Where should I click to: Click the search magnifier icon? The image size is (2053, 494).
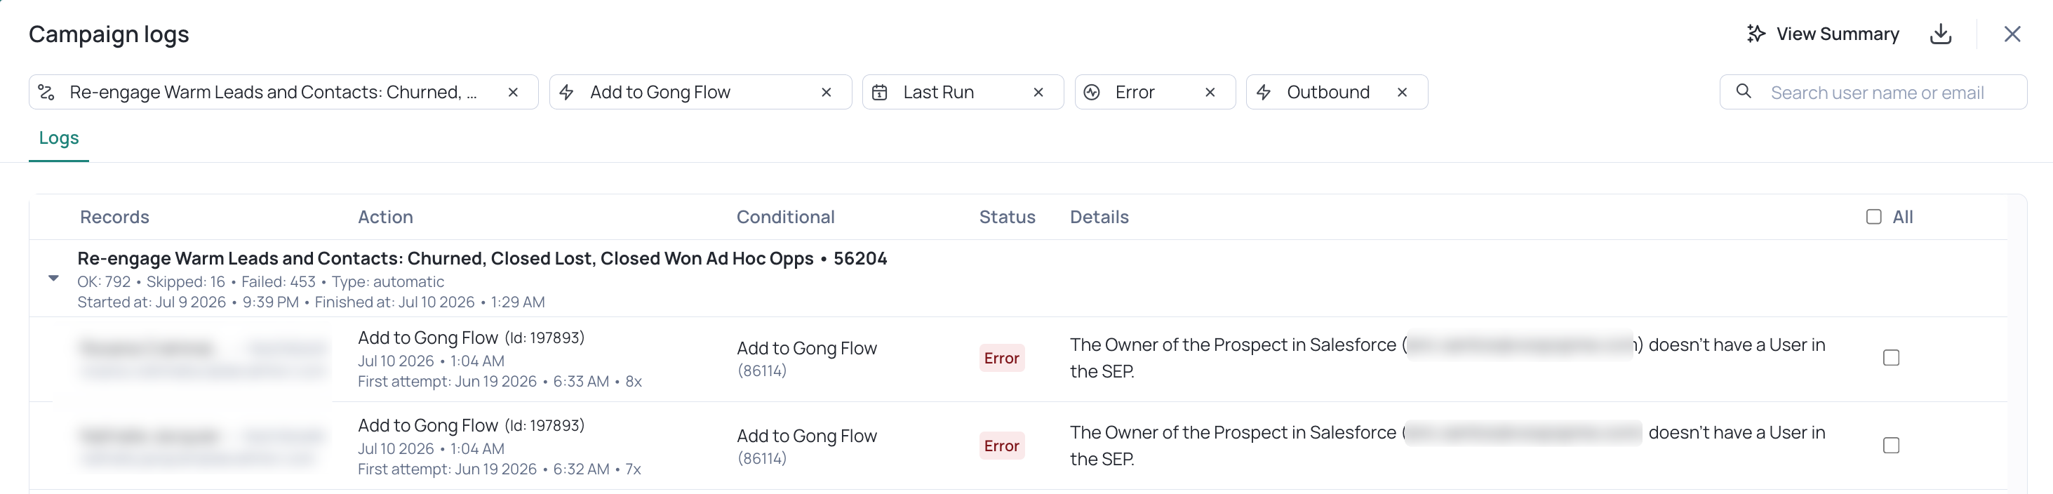tap(1744, 92)
